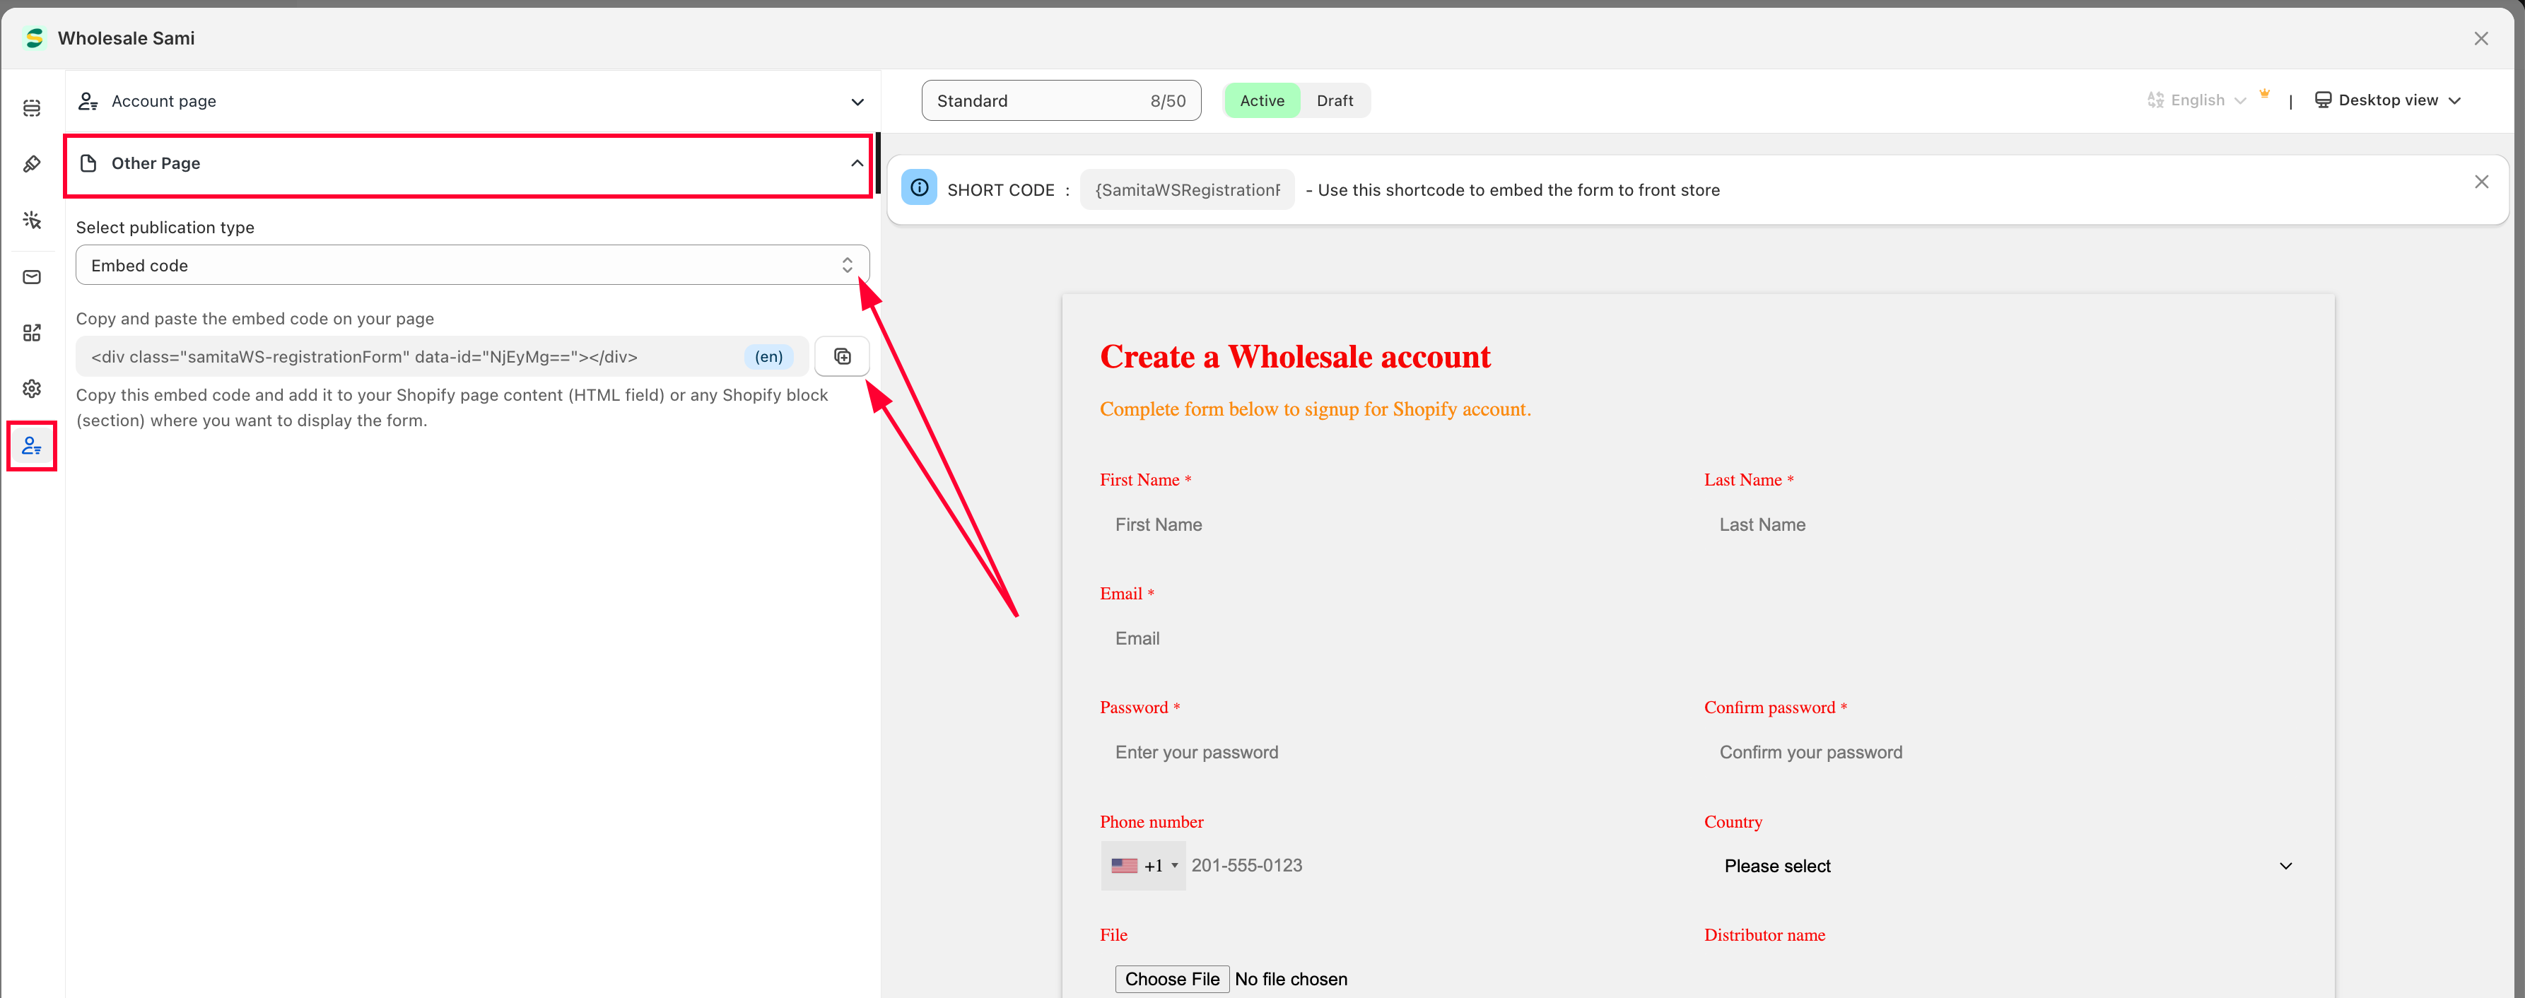This screenshot has width=2525, height=998.
Task: Open the paintbrush design icon
Action: 31,164
